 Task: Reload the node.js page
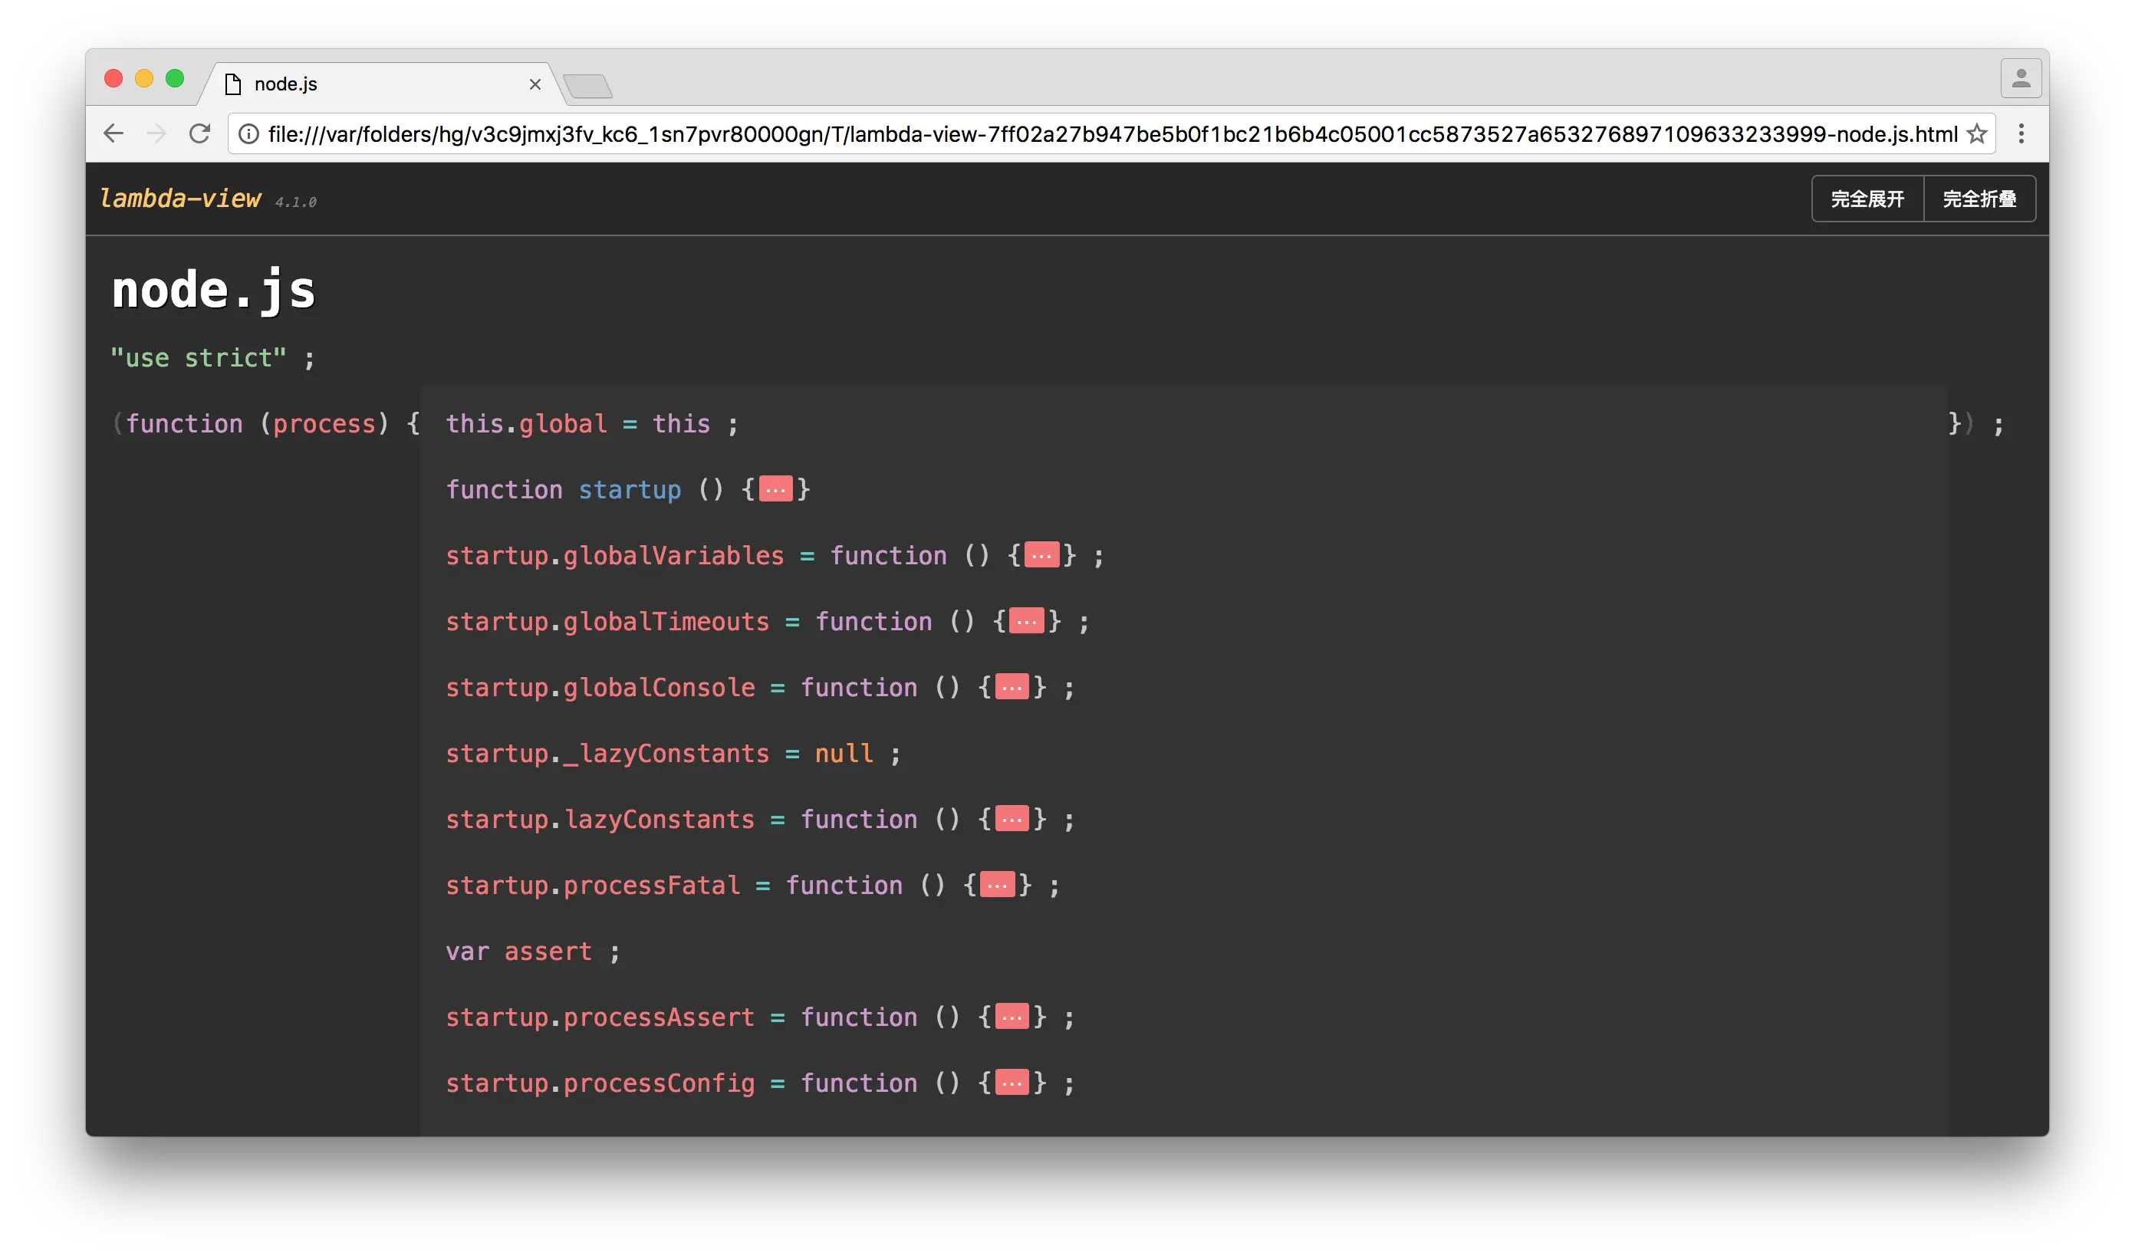click(199, 133)
